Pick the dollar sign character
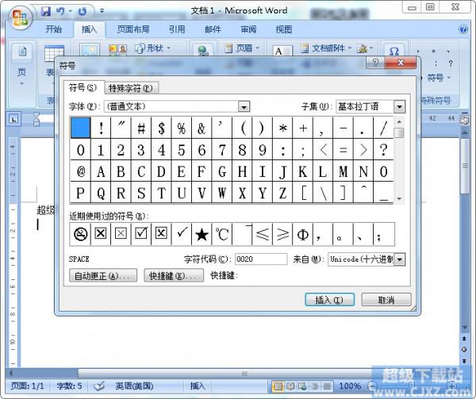The height and width of the screenshot is (399, 476). [x=161, y=128]
